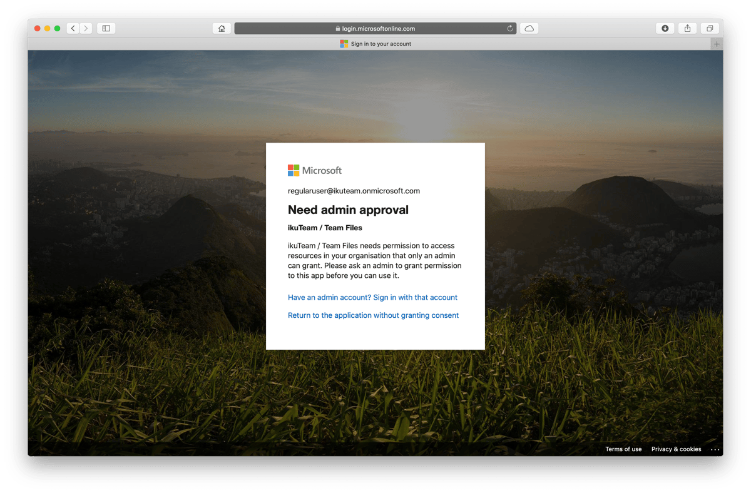Image resolution: width=751 pixels, height=493 pixels.
Task: Click the regularuser@ikuteam.onmicrosoft.com email text
Action: 354,191
